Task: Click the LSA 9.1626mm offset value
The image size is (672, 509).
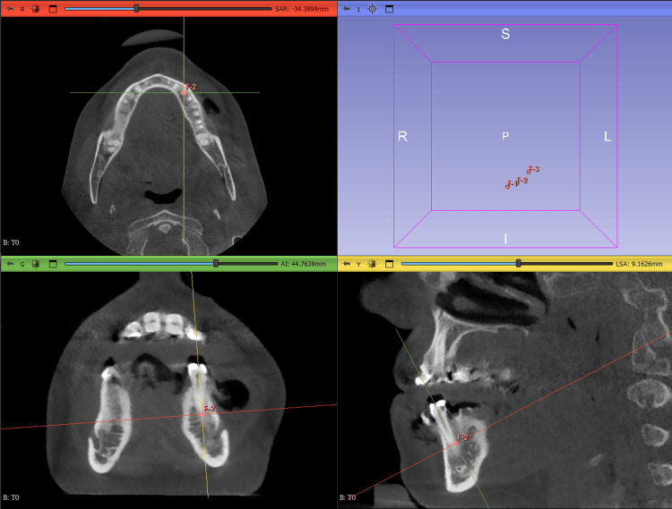Action: click(x=639, y=264)
